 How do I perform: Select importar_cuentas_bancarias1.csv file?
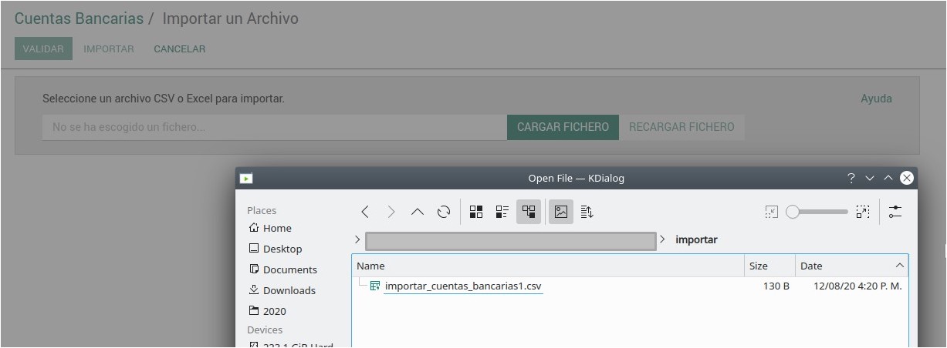(x=463, y=286)
